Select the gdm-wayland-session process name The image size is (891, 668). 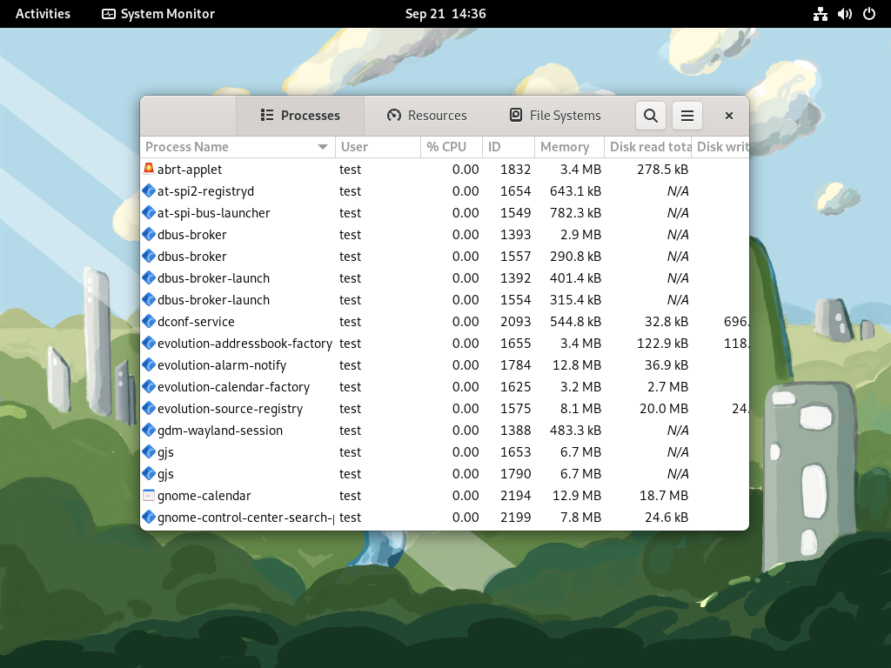[x=220, y=431]
